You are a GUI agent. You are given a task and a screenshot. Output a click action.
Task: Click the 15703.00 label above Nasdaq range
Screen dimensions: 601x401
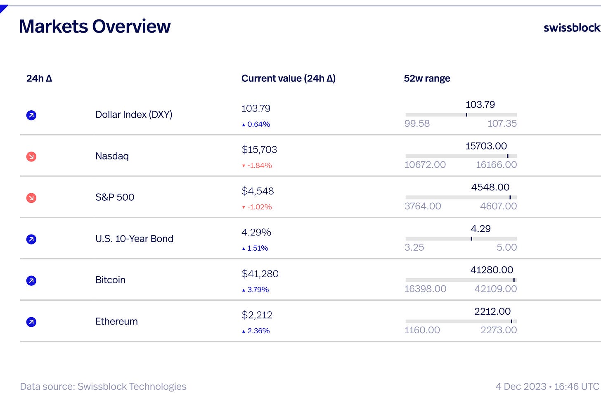[486, 146]
